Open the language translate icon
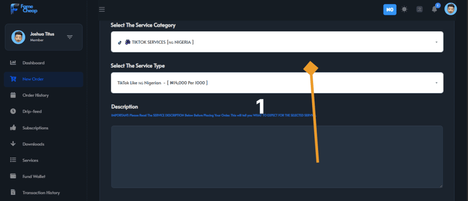Image resolution: width=468 pixels, height=201 pixels. [420, 10]
